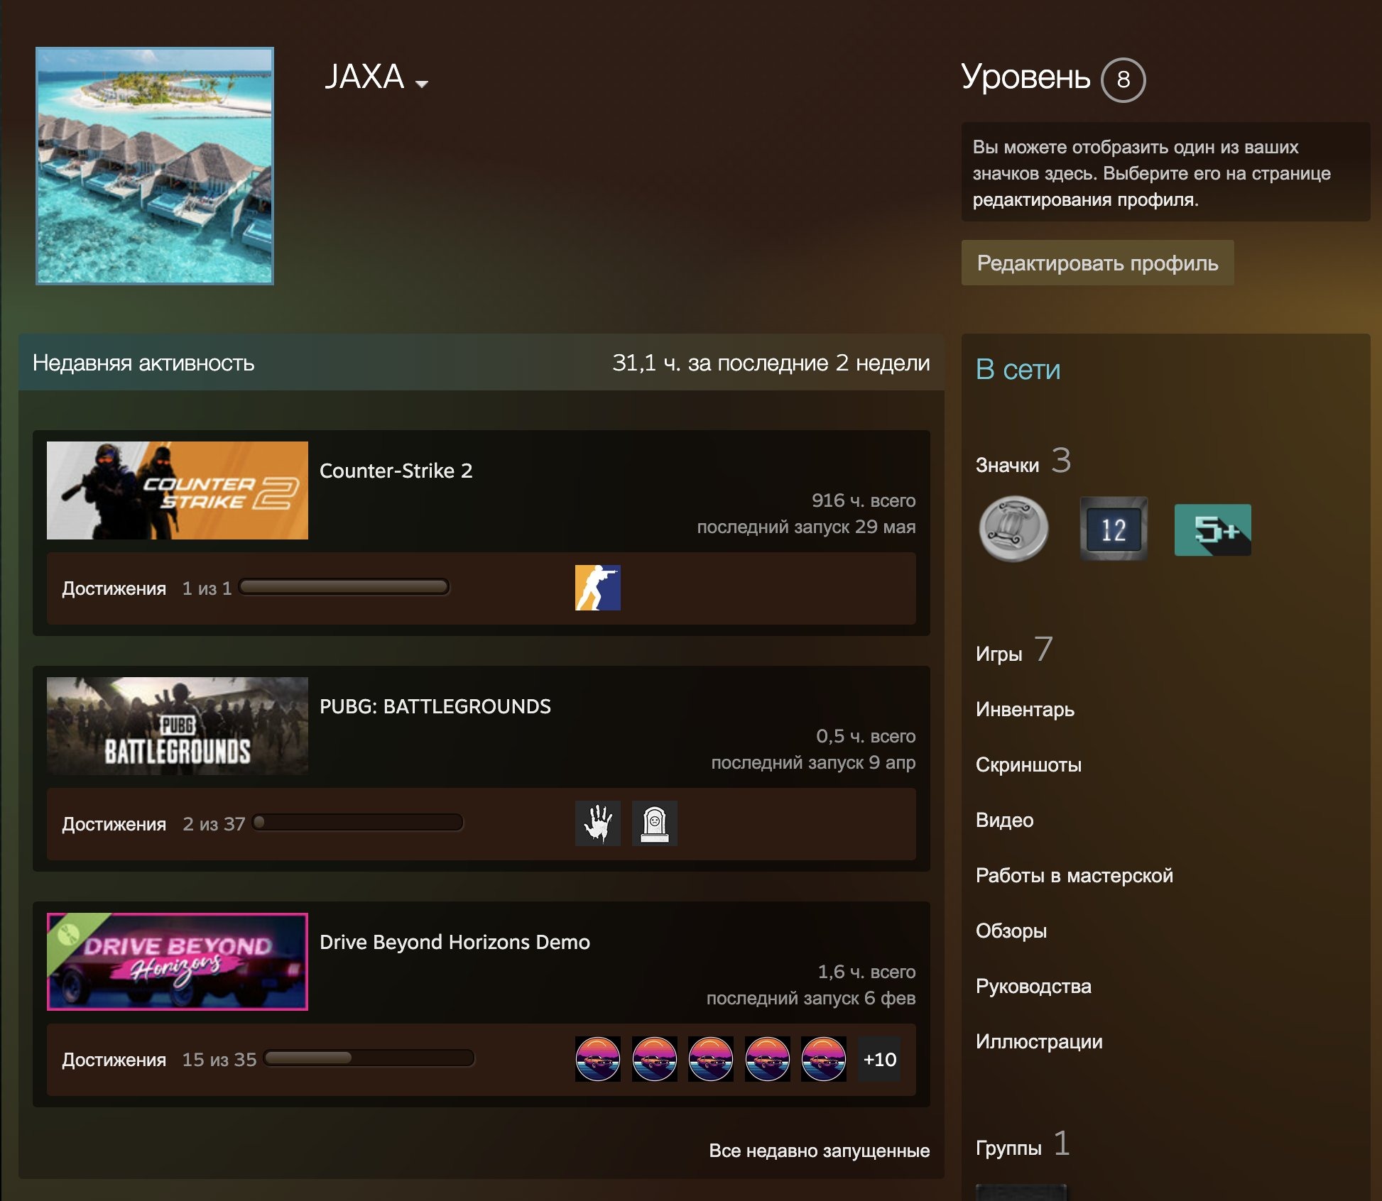Open the silver pillar community badge
The image size is (1382, 1201).
(x=1014, y=530)
